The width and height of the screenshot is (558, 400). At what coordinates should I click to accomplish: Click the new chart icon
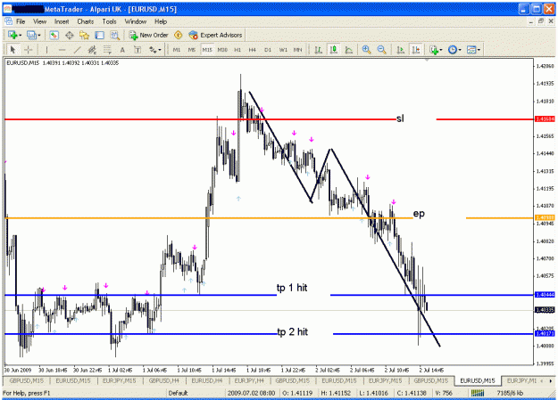[x=12, y=35]
